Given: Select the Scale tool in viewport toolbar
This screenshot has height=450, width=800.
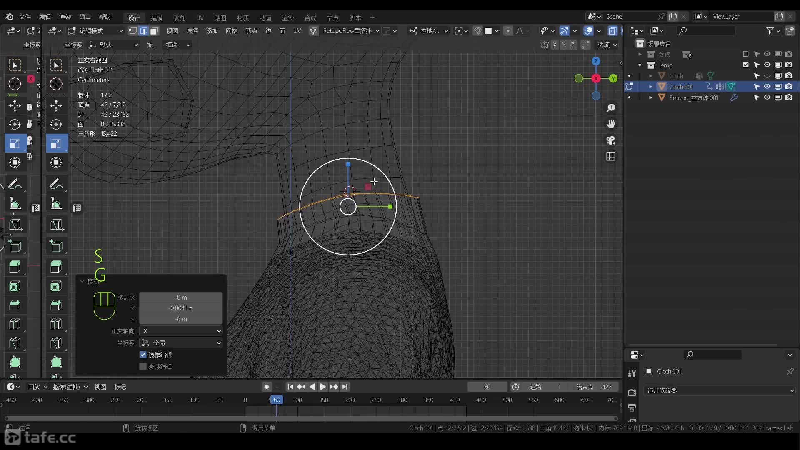Looking at the screenshot, I should tap(56, 144).
